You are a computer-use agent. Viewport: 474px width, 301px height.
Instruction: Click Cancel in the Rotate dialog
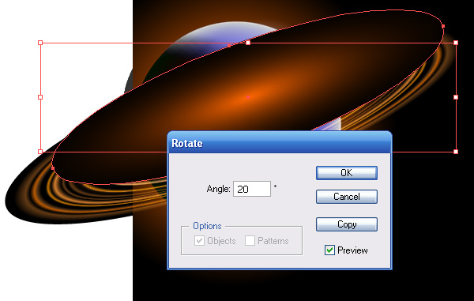[347, 197]
